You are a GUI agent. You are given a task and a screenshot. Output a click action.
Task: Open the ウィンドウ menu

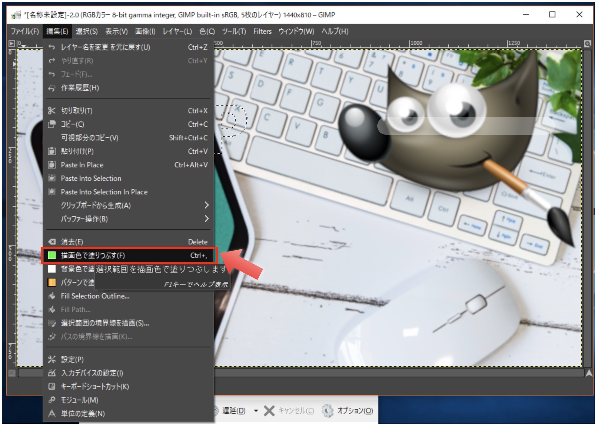[296, 31]
